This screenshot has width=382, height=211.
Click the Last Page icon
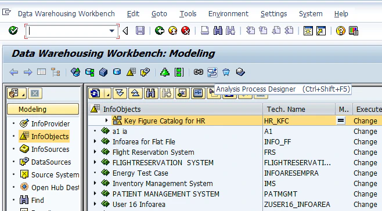(x=289, y=31)
